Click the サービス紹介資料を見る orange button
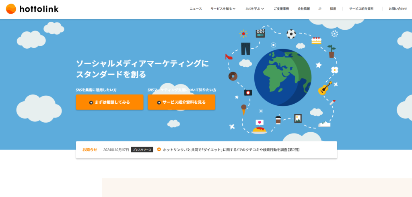This screenshot has width=412, height=197. point(181,102)
